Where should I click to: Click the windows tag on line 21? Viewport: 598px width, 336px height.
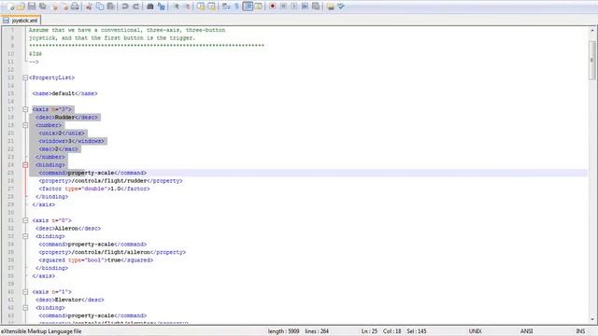tap(71, 141)
